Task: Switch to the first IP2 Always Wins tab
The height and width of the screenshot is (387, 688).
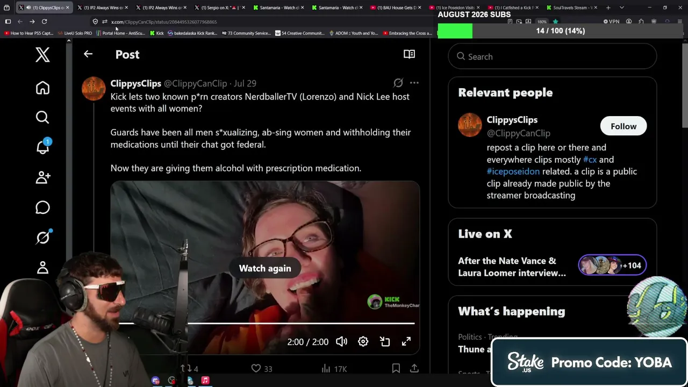Action: 102,8
